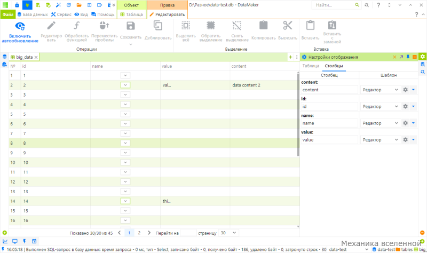Viewport: 427px width, 253px height.
Task: Click the Дублировать ribbon button
Action: 158,30
